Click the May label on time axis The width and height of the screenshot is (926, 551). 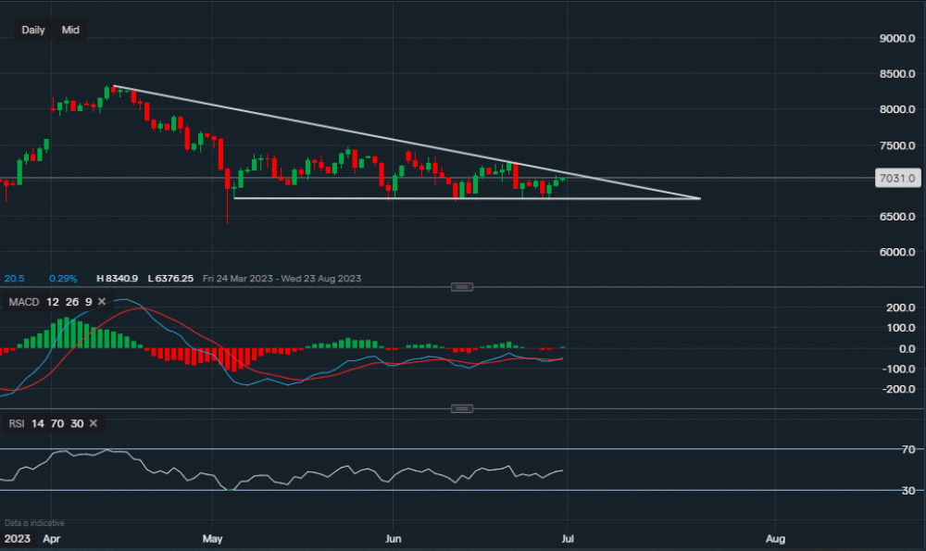tap(214, 537)
